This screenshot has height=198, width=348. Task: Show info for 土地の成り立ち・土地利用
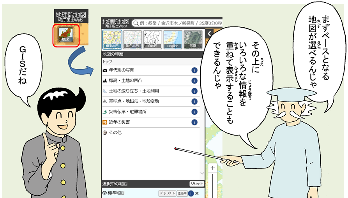194,91
